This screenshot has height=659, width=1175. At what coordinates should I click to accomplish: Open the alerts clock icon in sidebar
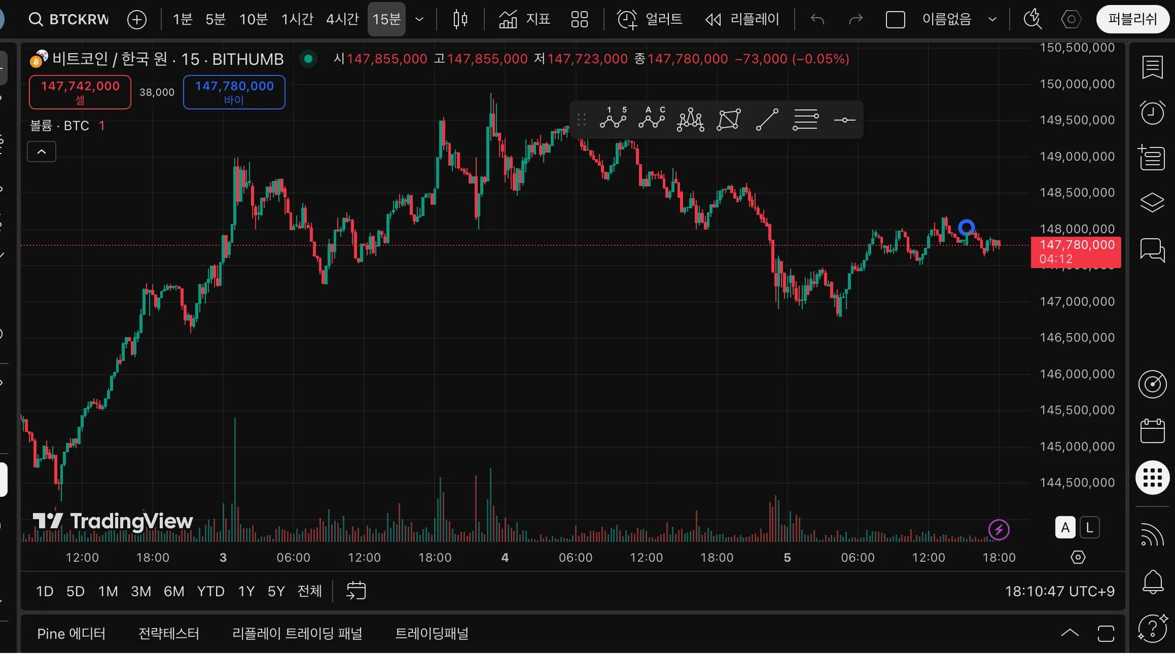(1152, 112)
